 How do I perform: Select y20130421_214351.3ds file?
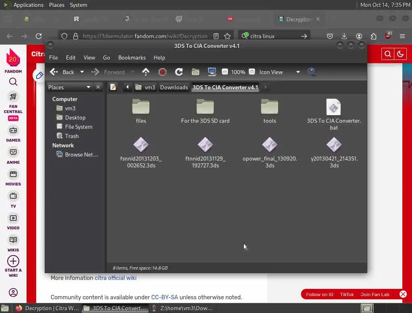[334, 144]
